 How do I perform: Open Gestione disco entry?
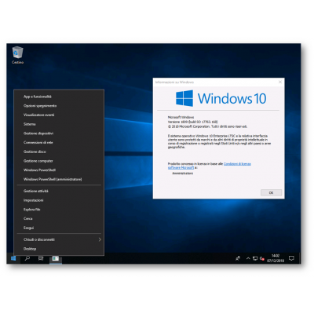point(59,152)
